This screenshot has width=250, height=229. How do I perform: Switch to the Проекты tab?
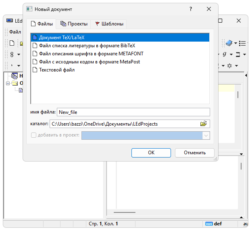click(x=74, y=24)
